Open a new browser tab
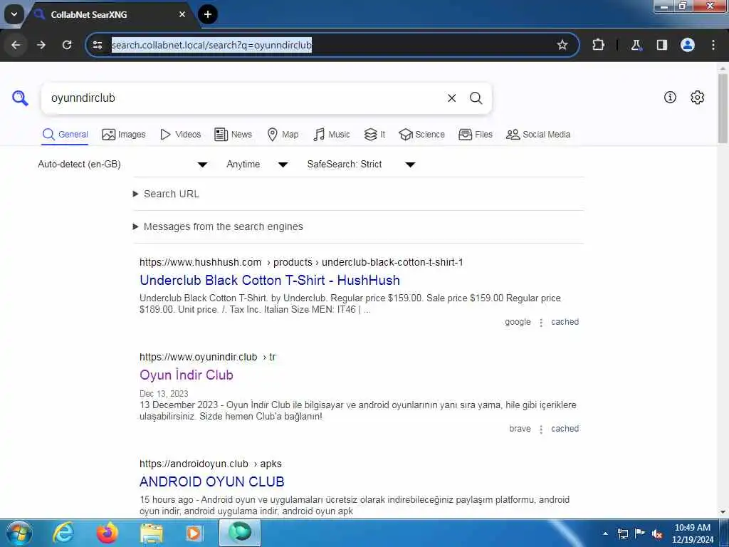The width and height of the screenshot is (729, 547). (x=208, y=14)
